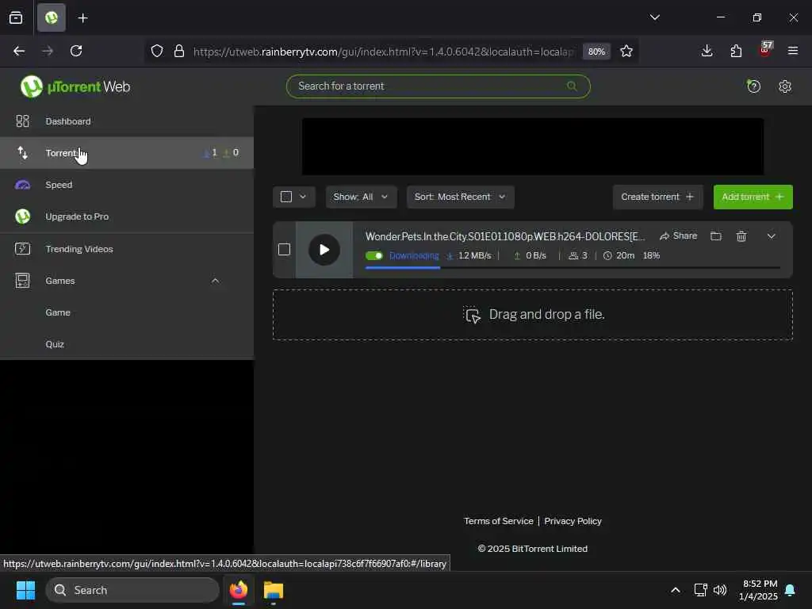Click the Games console icon
Screen dimensions: 812x609
(x=22, y=281)
